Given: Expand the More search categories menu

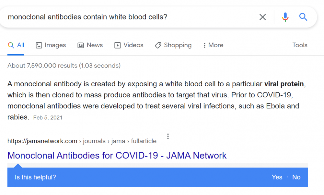Looking at the screenshot, I should click(213, 45).
